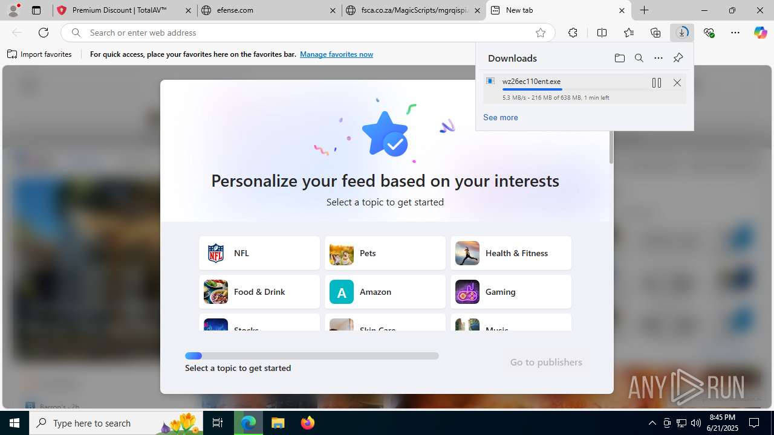Open a new tab with plus button
Viewport: 774px width, 435px height.
pos(645,10)
